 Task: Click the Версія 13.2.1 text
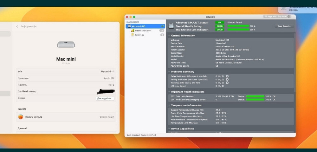tap(107, 117)
